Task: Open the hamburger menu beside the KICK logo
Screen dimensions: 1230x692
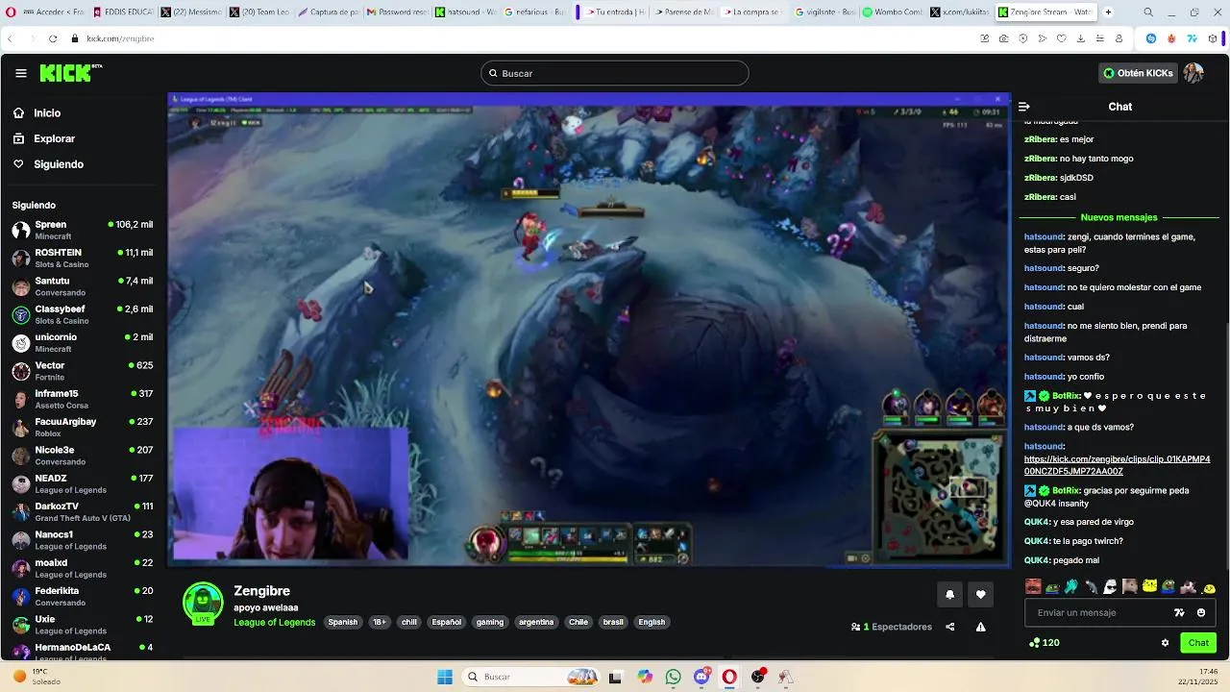Action: [21, 73]
